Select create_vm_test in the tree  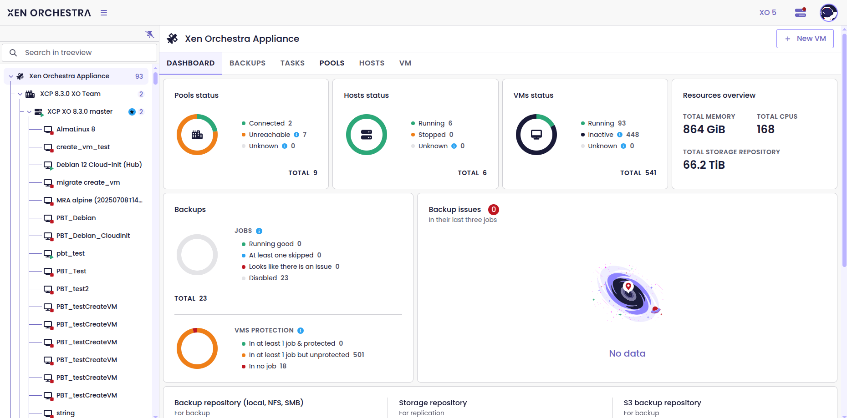83,147
